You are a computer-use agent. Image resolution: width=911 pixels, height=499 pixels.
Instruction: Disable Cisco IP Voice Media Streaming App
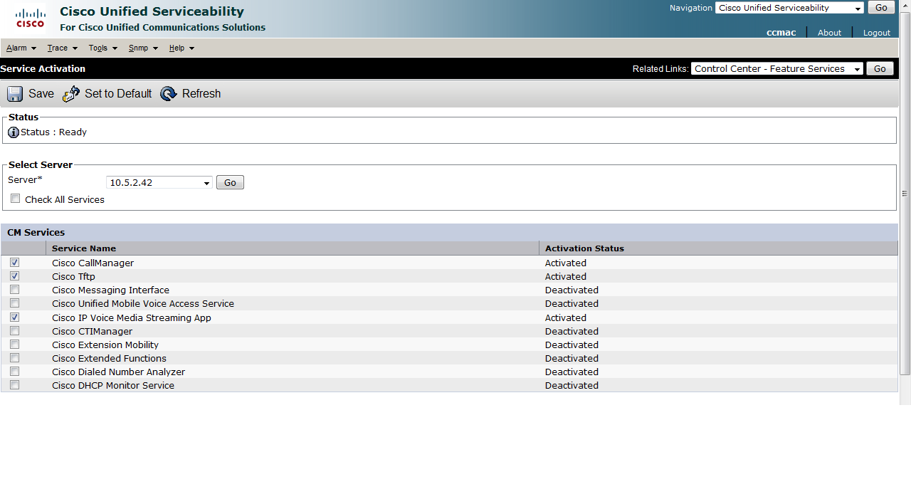(x=15, y=317)
